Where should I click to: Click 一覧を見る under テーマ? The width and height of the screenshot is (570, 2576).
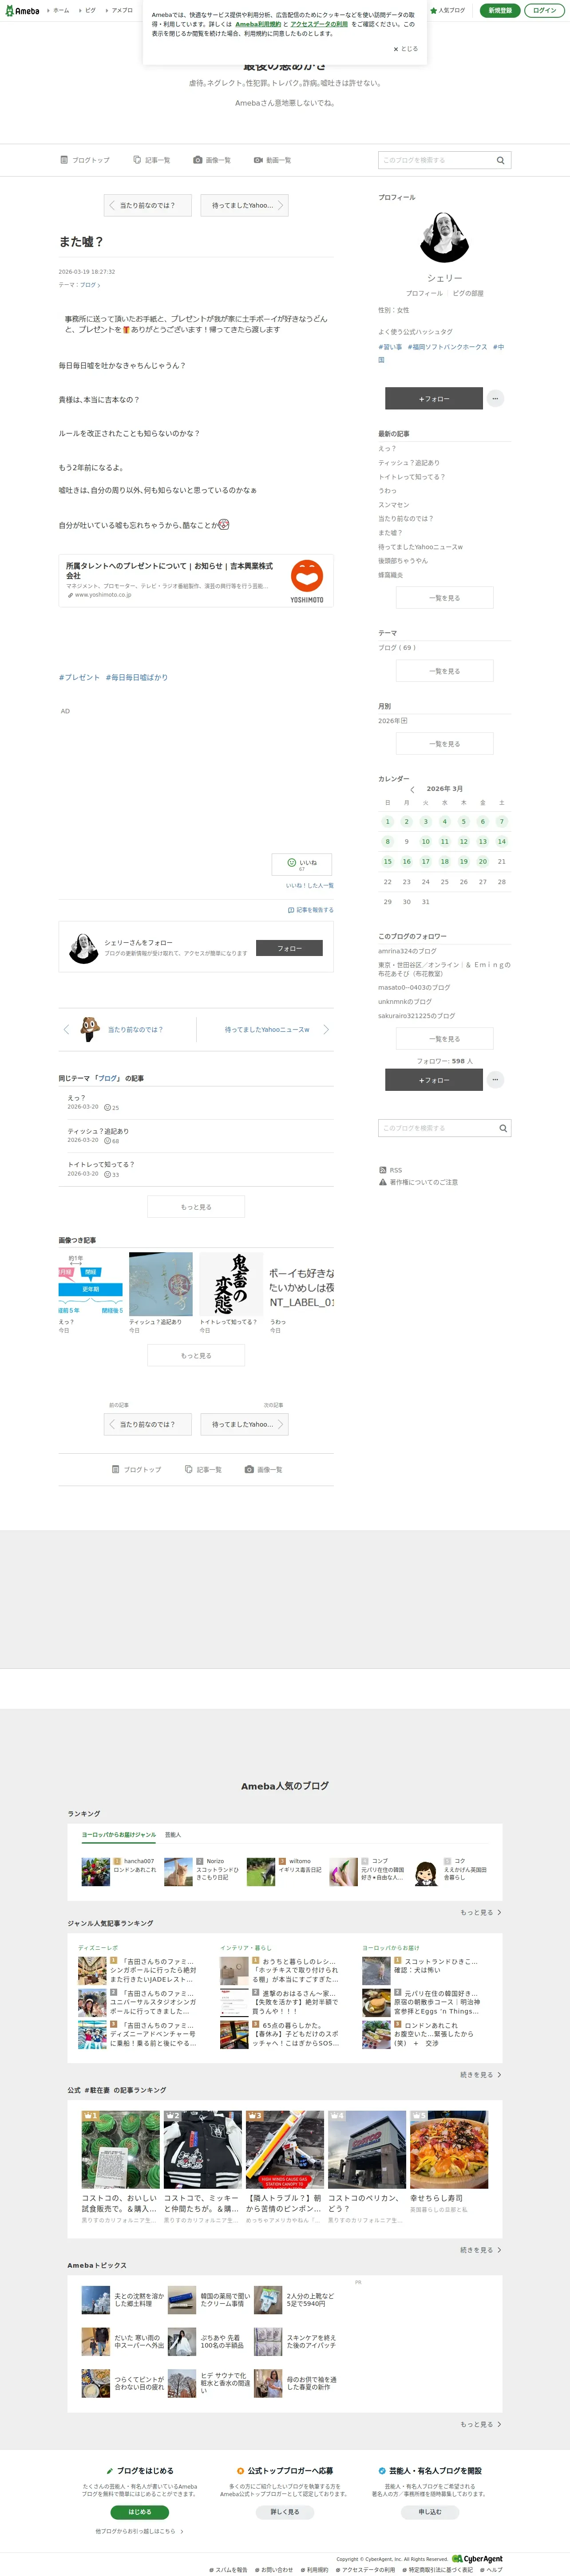(445, 671)
